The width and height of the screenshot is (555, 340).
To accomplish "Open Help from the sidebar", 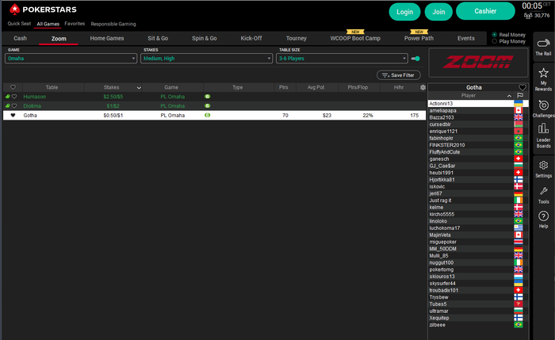I will pos(543,220).
